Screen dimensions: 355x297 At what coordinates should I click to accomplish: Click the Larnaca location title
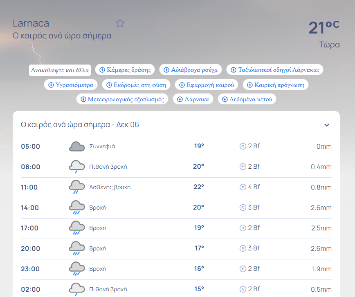pos(31,23)
